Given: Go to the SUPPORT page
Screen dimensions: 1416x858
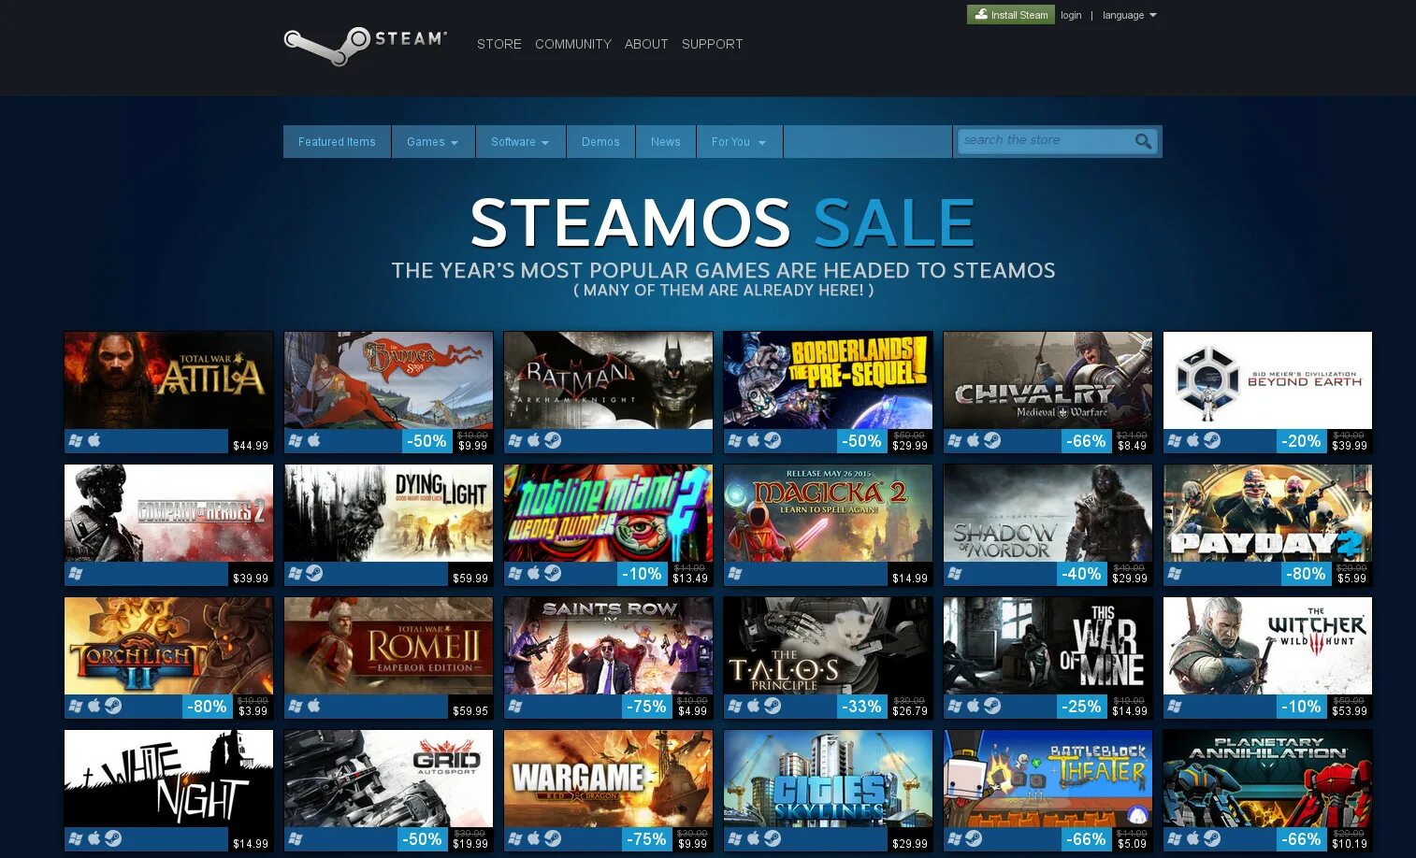Looking at the screenshot, I should click(x=713, y=44).
